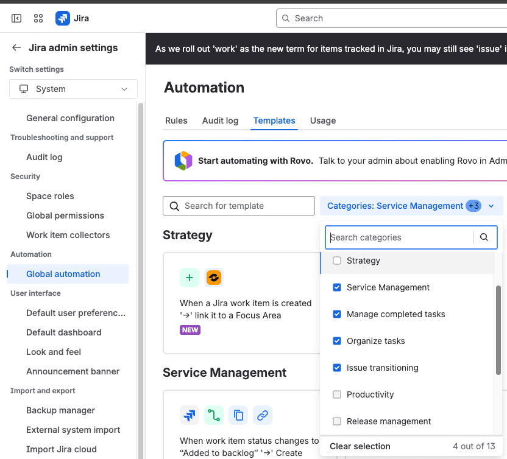Collapse the sidebar using the panel icon
Image resolution: width=507 pixels, height=459 pixels.
pos(16,18)
